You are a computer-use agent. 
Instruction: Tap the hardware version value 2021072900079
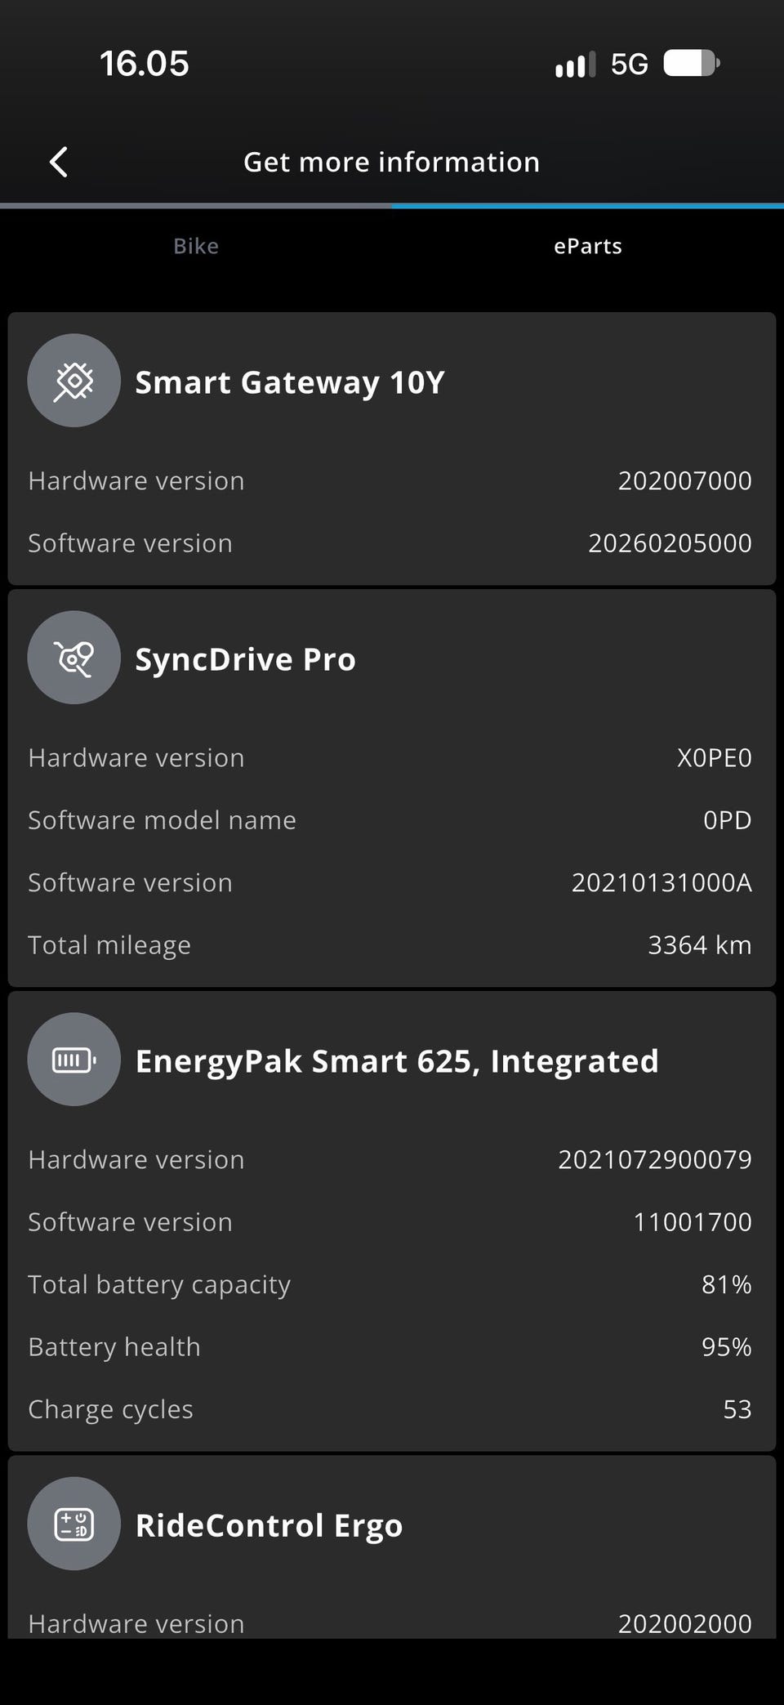pyautogui.click(x=655, y=1159)
